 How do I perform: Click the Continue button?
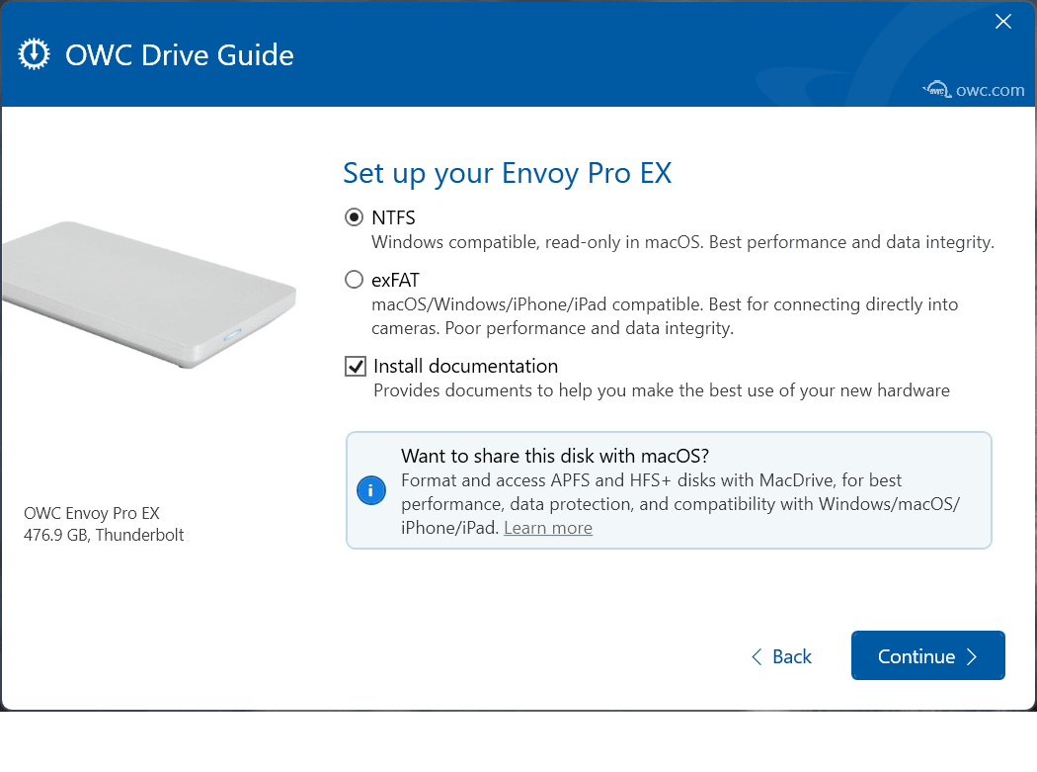point(928,655)
